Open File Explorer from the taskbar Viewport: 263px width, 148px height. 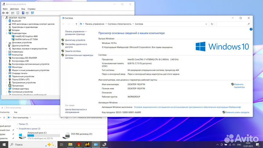click(x=70, y=144)
